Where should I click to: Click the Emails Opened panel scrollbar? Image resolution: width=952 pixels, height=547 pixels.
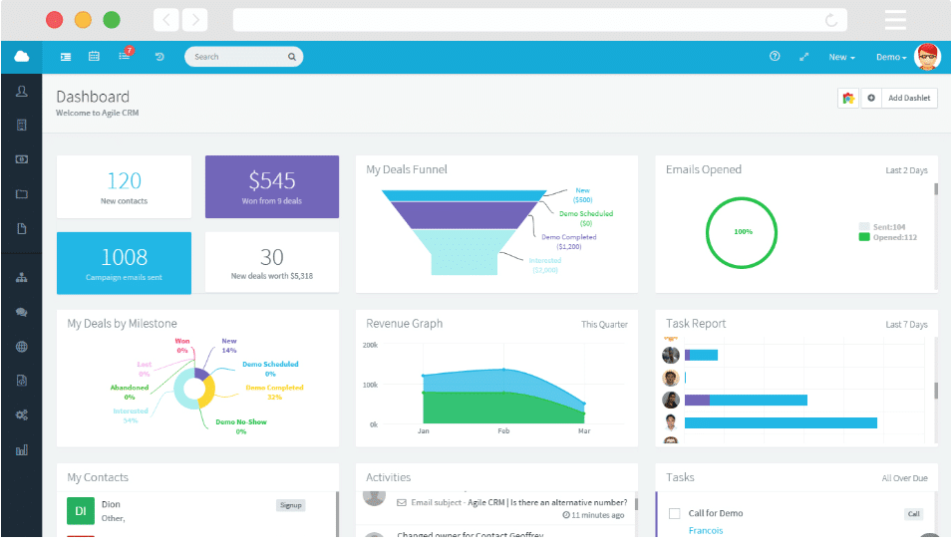click(936, 190)
